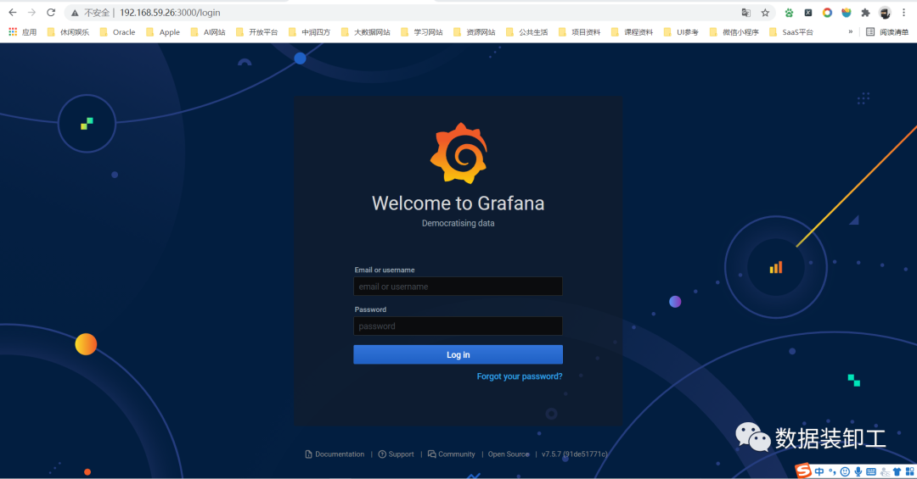Open the Open Source footer link
The width and height of the screenshot is (917, 479).
[x=509, y=454]
